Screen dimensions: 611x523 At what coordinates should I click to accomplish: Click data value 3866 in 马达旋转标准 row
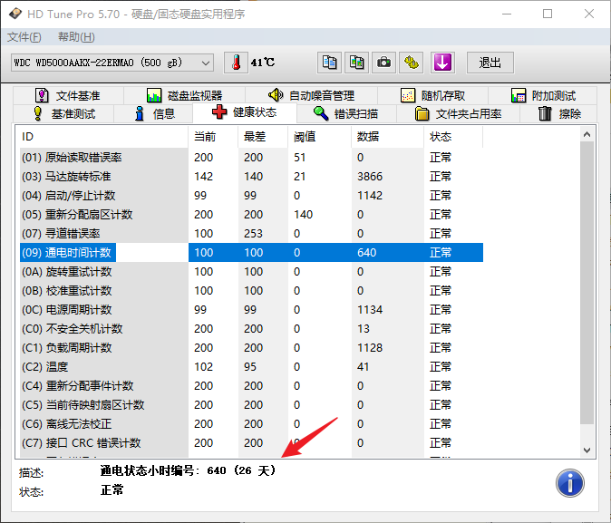(x=370, y=177)
